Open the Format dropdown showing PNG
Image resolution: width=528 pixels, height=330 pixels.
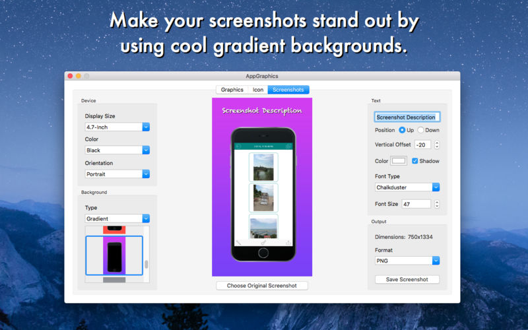pos(407,261)
